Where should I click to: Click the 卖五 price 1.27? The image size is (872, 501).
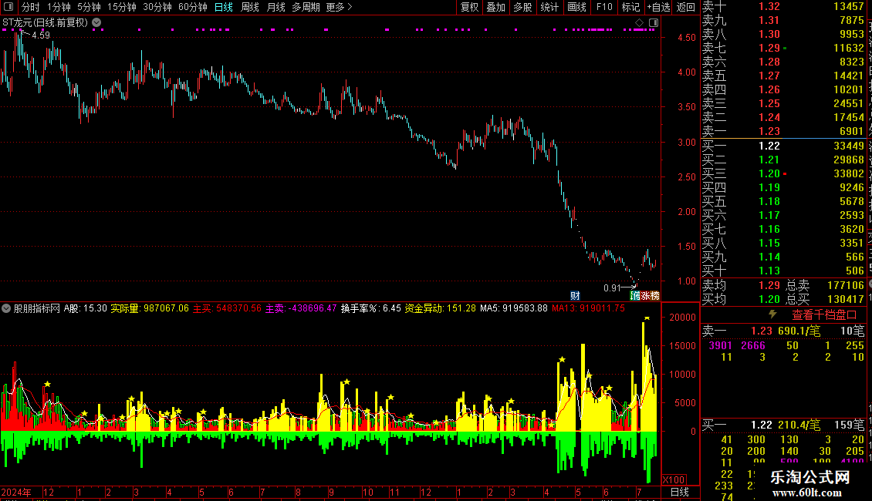pos(769,76)
